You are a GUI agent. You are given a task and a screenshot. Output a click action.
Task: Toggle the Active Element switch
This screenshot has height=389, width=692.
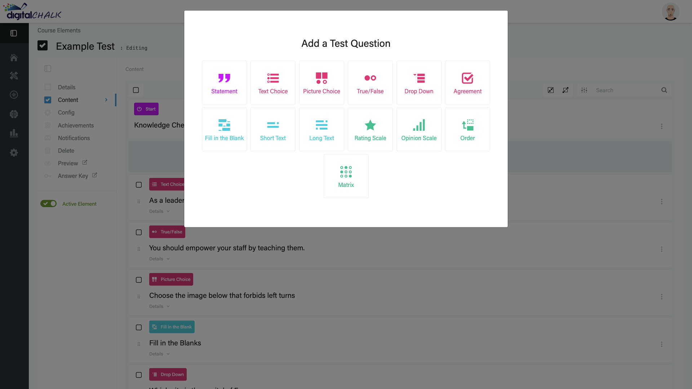tap(48, 204)
